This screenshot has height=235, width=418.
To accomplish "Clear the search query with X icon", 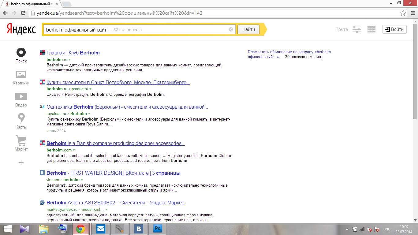I will click(231, 29).
